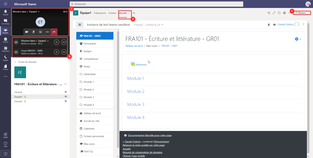Open Compétences in the Moodle navigation
The width and height of the screenshot is (313, 158).
pyautogui.click(x=95, y=59)
